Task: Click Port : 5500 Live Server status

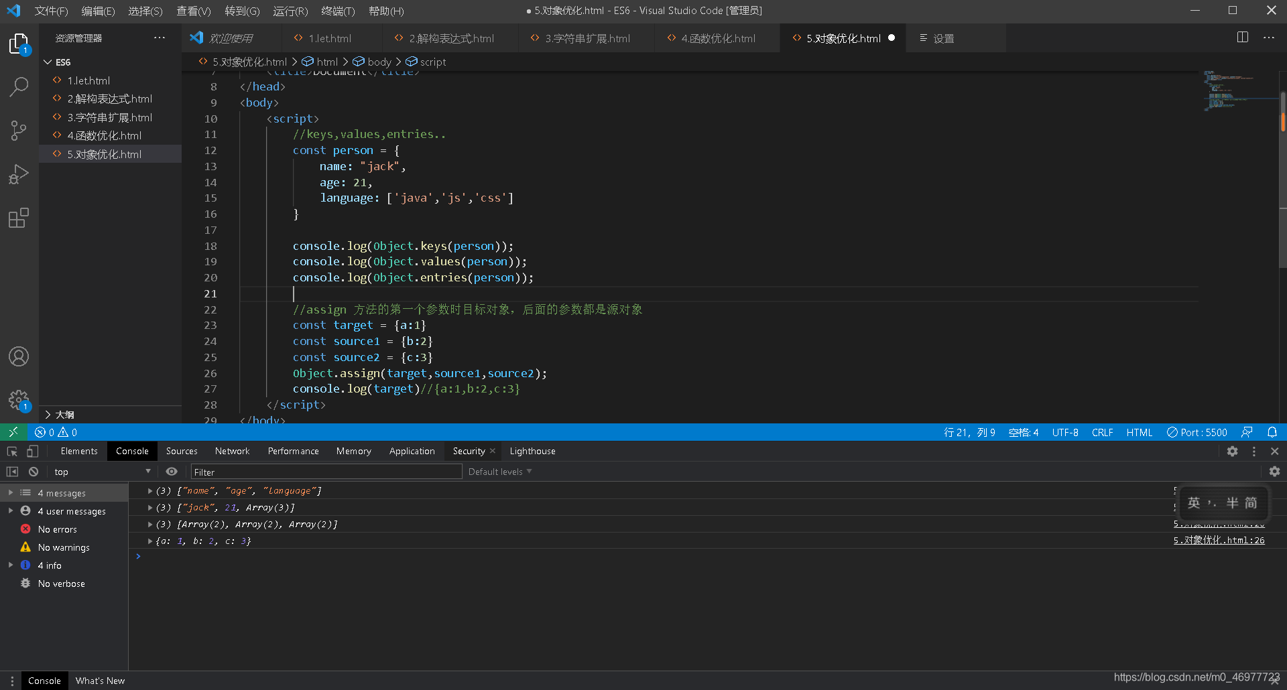Action: coord(1197,432)
